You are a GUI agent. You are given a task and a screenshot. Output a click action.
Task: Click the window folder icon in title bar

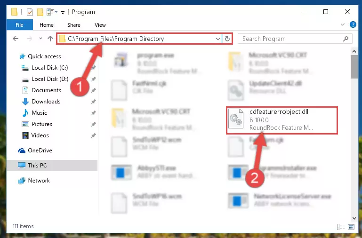coord(14,12)
